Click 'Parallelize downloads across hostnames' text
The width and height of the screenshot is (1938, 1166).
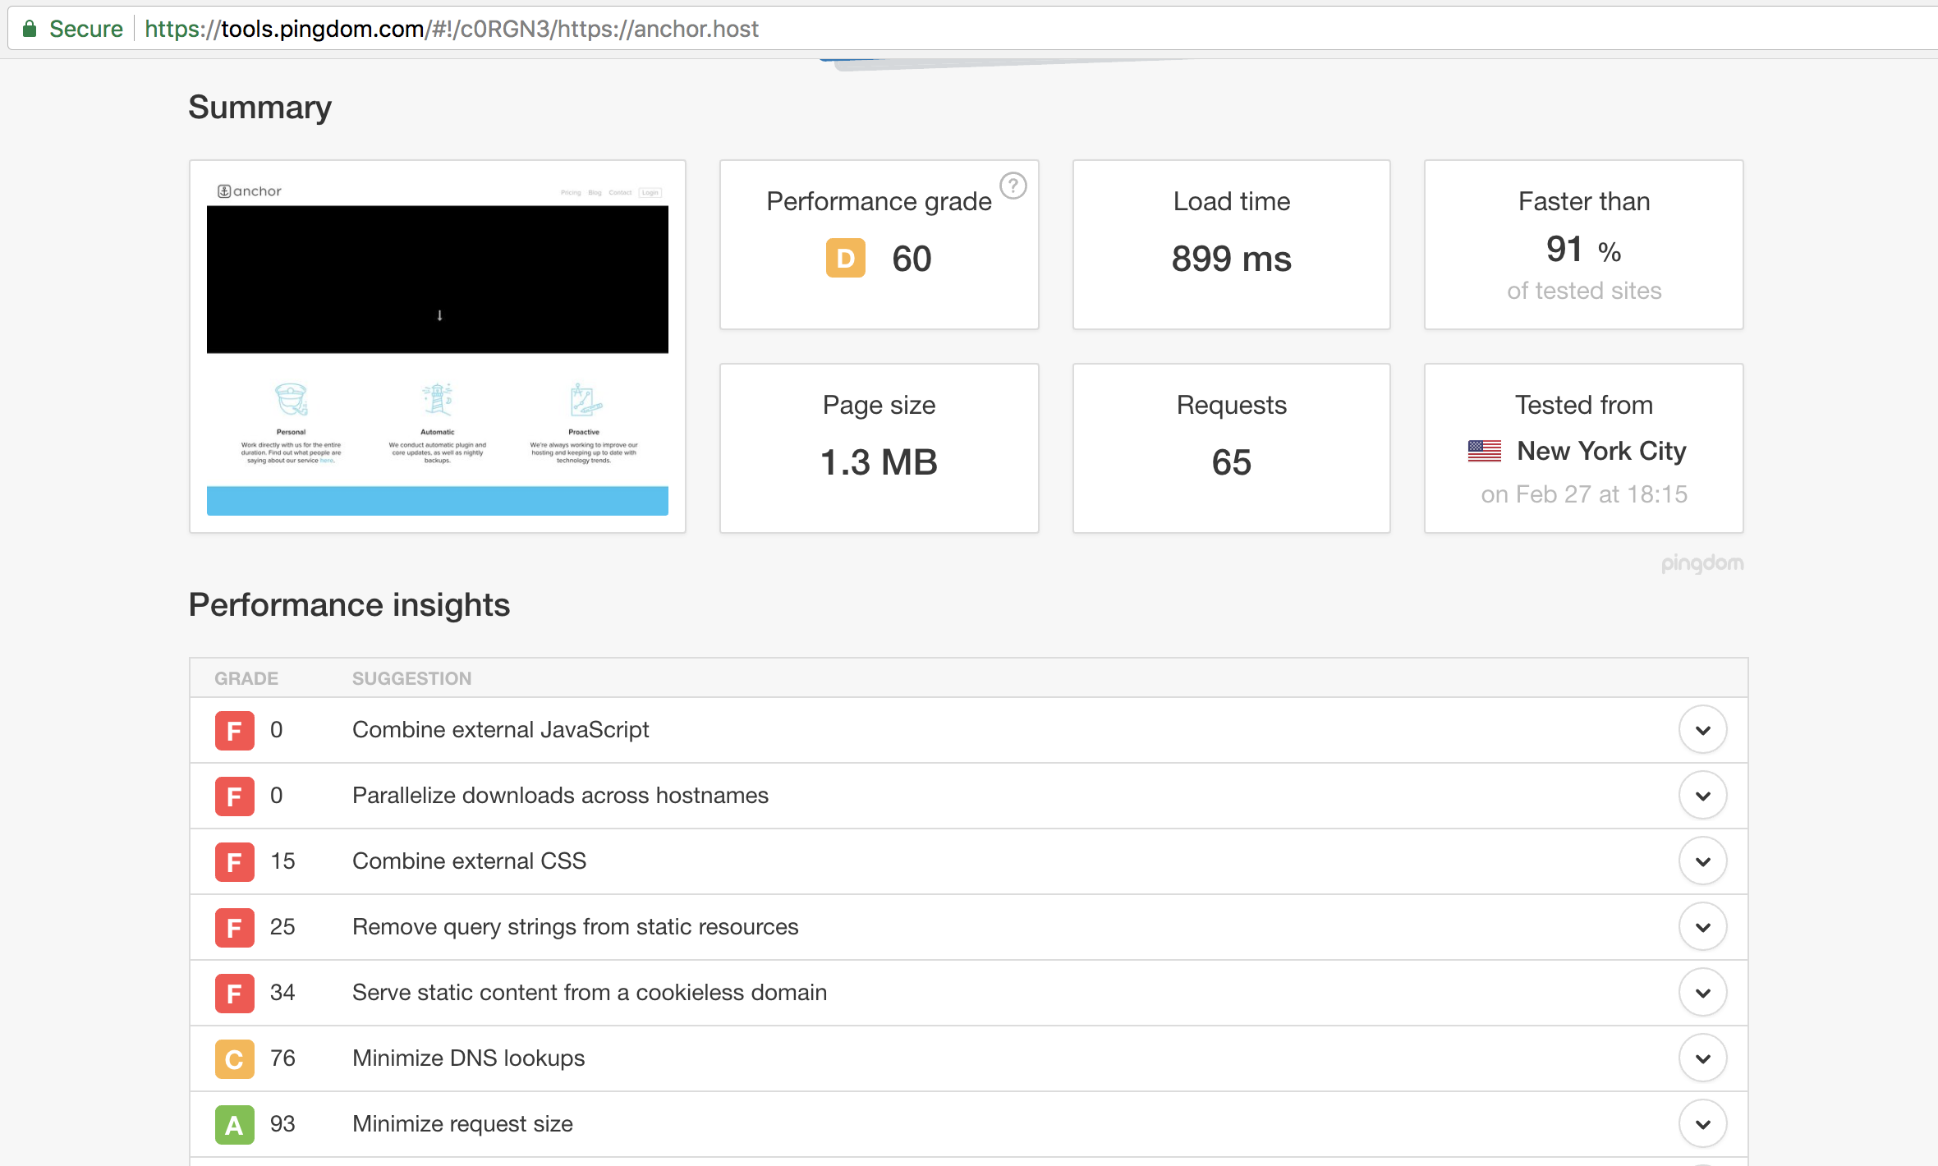click(x=561, y=796)
